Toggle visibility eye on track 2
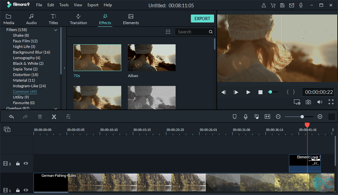Screen dimensions: 338x195 coord(26,163)
